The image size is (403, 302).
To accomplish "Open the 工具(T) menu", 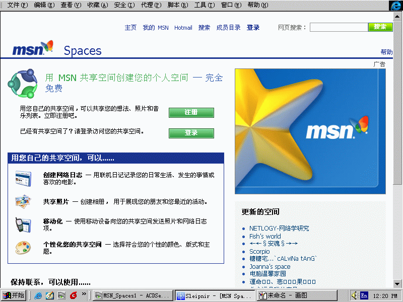I will (205, 5).
